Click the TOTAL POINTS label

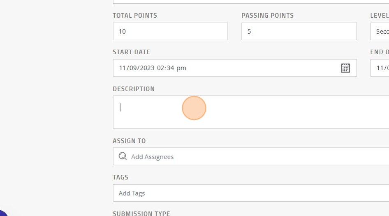pos(135,15)
